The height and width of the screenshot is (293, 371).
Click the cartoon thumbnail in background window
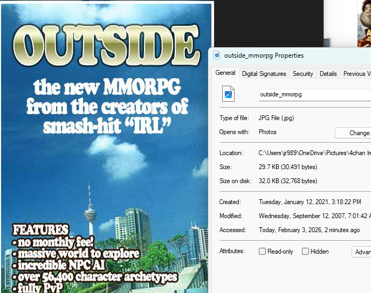click(x=364, y=23)
